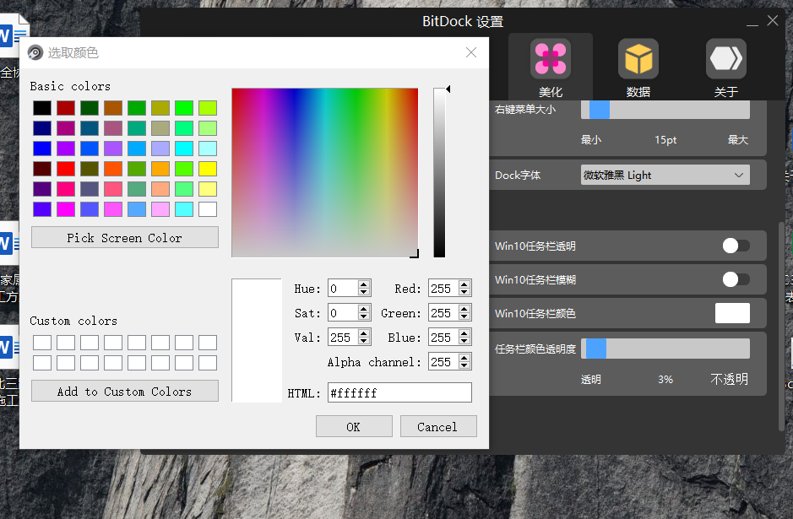Image resolution: width=793 pixels, height=519 pixels.
Task: Click the up arrow of the Green spinner
Action: click(464, 309)
